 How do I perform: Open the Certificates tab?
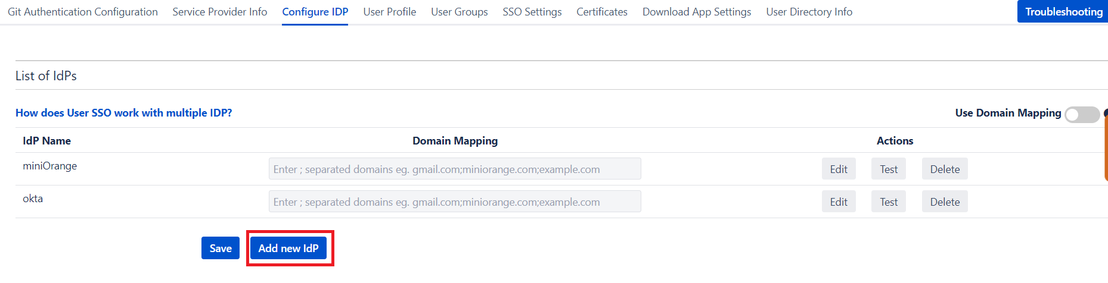[x=602, y=12]
